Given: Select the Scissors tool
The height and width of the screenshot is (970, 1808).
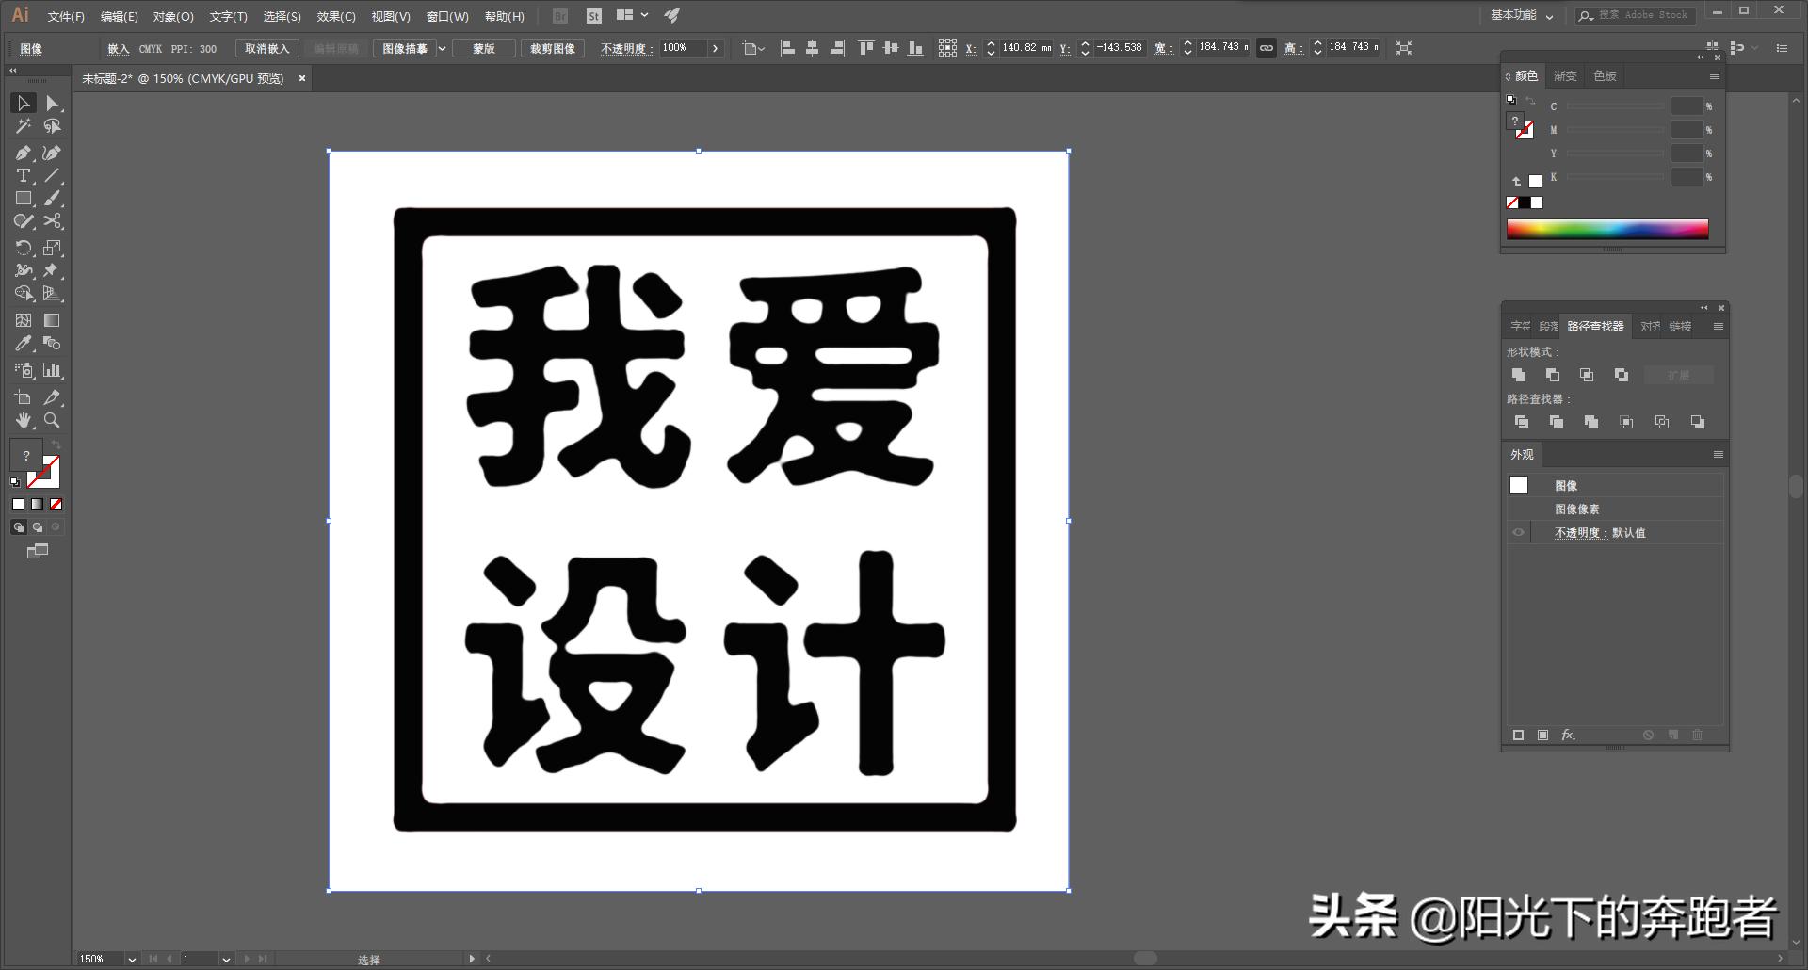Looking at the screenshot, I should (x=52, y=221).
